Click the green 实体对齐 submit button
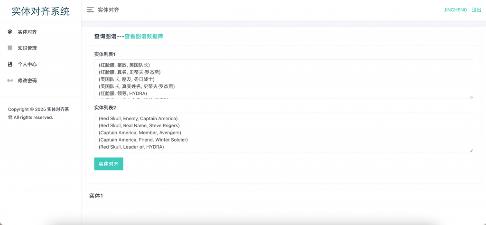This screenshot has height=225, width=486. pos(109,164)
